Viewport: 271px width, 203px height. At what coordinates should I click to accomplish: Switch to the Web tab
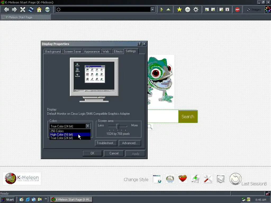click(106, 52)
